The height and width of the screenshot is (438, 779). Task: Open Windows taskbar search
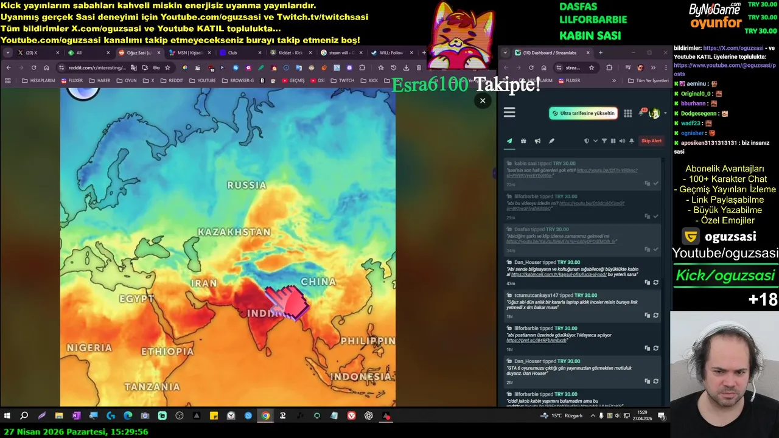pos(24,416)
